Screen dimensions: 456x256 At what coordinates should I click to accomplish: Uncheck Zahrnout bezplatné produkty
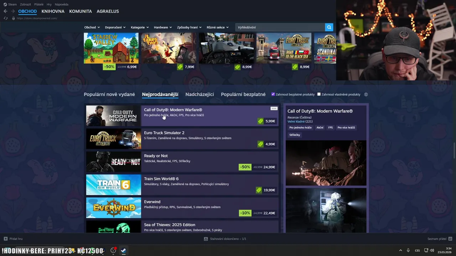(x=273, y=94)
